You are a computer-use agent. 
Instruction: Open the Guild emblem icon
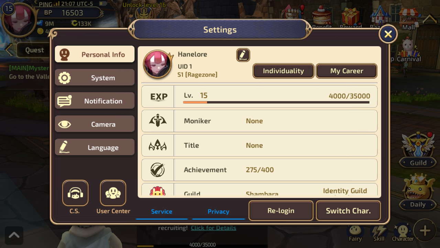pyautogui.click(x=418, y=144)
